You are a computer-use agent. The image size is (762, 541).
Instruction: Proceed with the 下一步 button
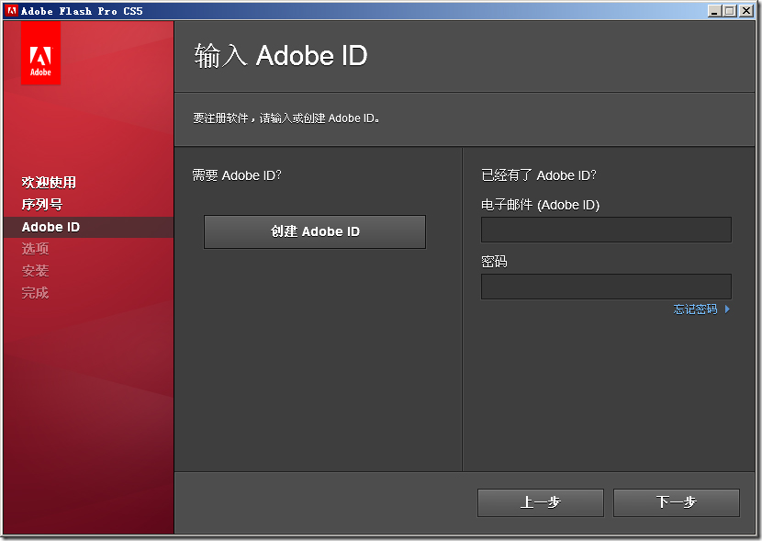pyautogui.click(x=677, y=502)
